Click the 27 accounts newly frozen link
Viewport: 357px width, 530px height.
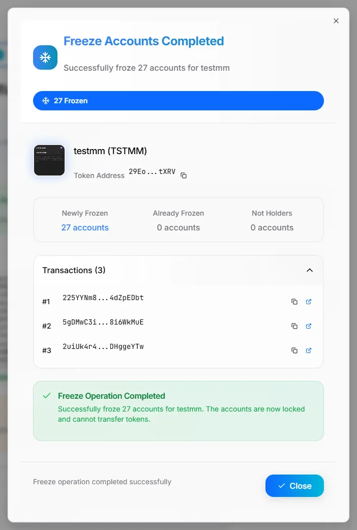[85, 227]
